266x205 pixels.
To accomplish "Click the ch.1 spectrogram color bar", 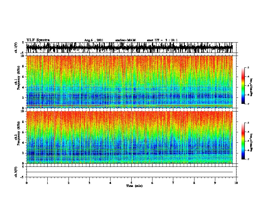I will 243,86.
